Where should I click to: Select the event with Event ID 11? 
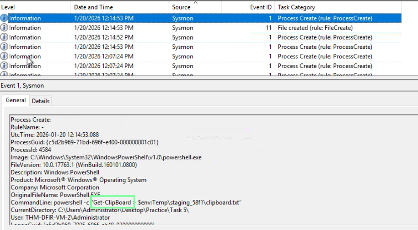[x=200, y=28]
